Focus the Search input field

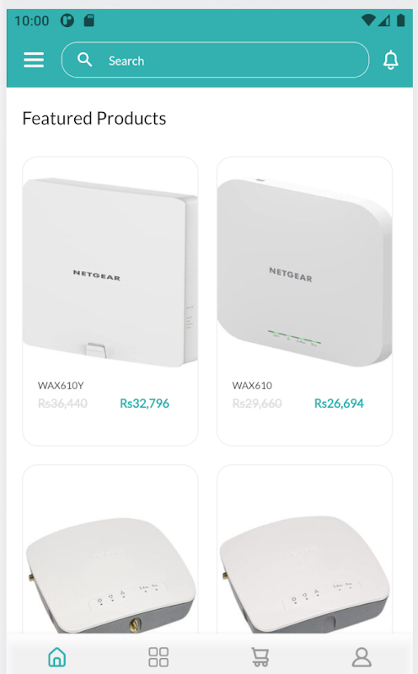(215, 60)
